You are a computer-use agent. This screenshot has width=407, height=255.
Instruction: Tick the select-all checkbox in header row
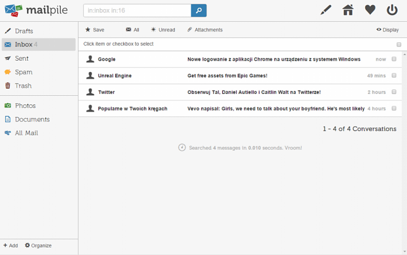pyautogui.click(x=399, y=45)
